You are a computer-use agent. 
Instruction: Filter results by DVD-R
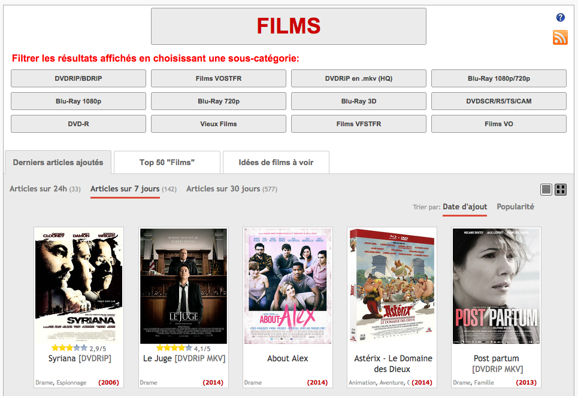pyautogui.click(x=78, y=124)
